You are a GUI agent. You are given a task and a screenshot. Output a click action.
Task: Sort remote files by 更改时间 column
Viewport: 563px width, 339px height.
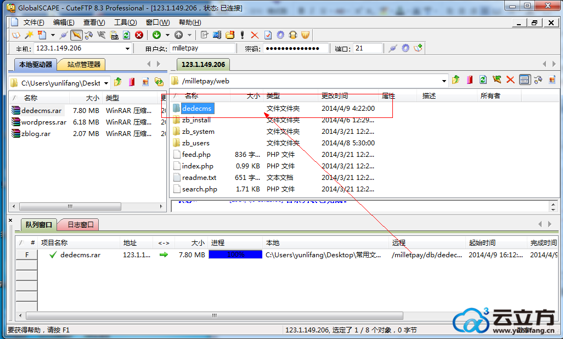tap(347, 96)
